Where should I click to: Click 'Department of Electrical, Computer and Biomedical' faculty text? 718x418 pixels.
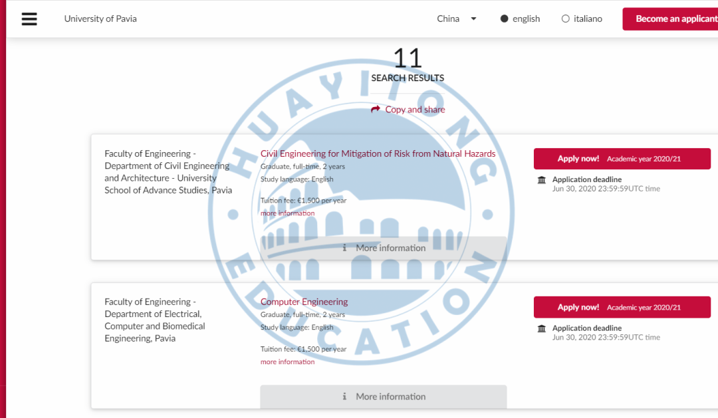[x=155, y=320]
